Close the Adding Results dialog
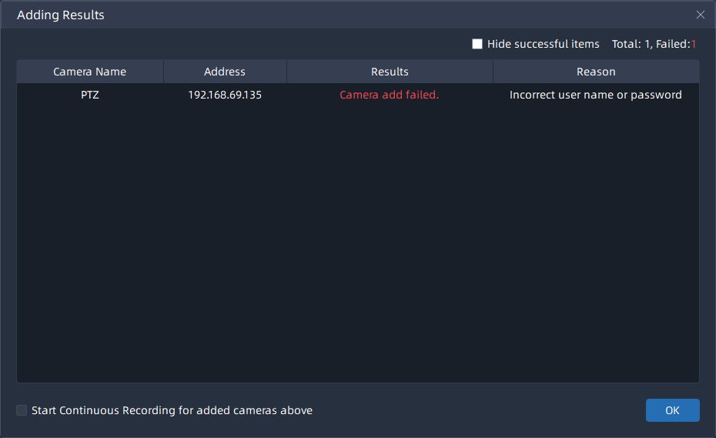Screen dimensions: 716x438 pos(700,15)
